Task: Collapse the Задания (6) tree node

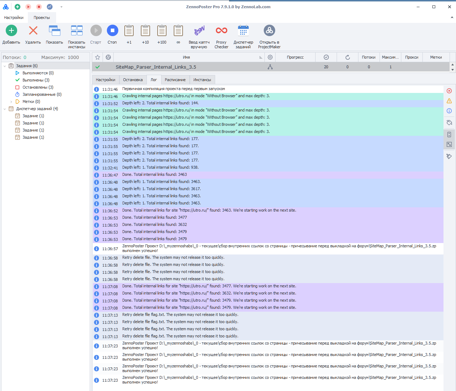Action: coord(5,66)
